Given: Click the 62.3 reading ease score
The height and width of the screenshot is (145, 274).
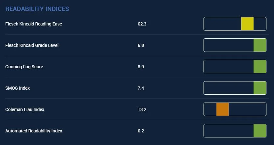Looking at the screenshot, I should [142, 24].
